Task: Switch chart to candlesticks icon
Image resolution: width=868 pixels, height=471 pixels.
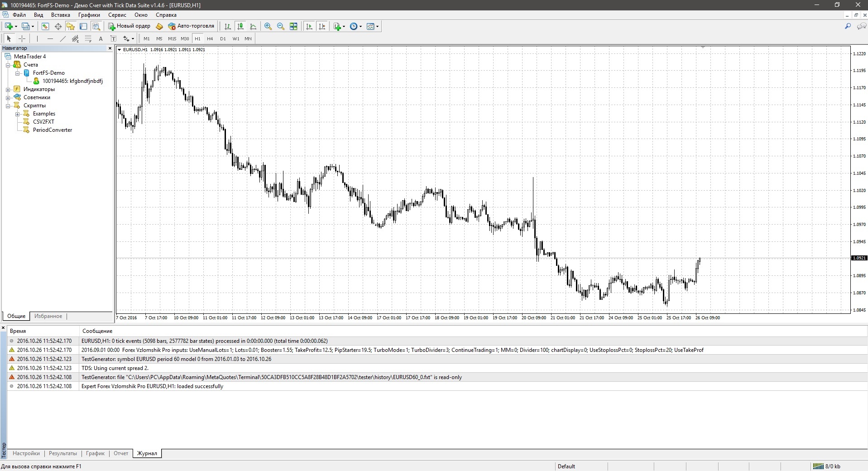Action: [240, 26]
